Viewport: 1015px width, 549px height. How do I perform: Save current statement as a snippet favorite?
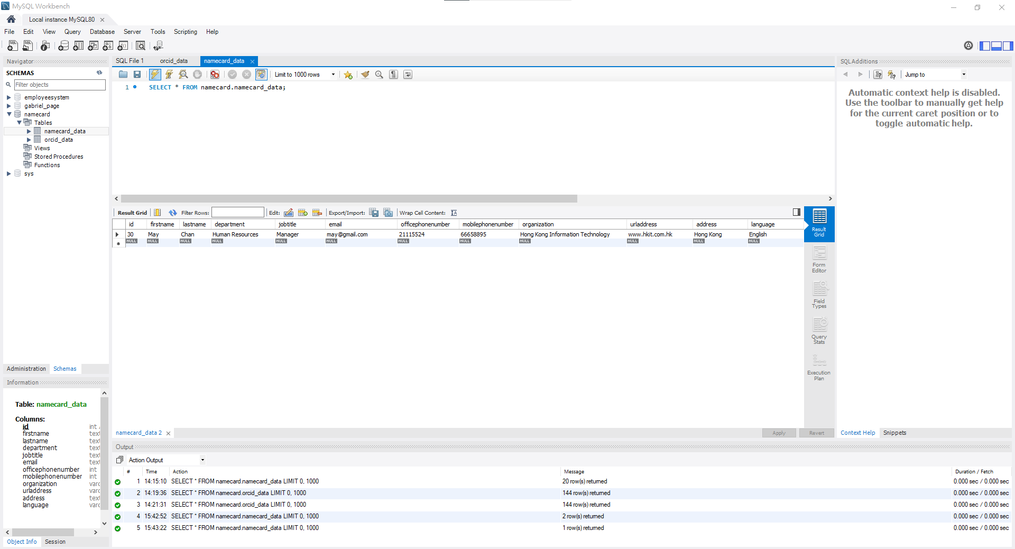click(348, 75)
